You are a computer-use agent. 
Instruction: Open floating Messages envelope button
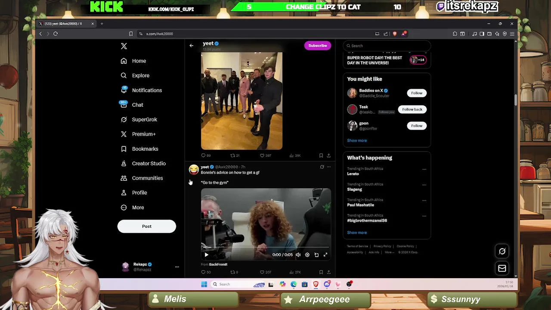point(502,269)
